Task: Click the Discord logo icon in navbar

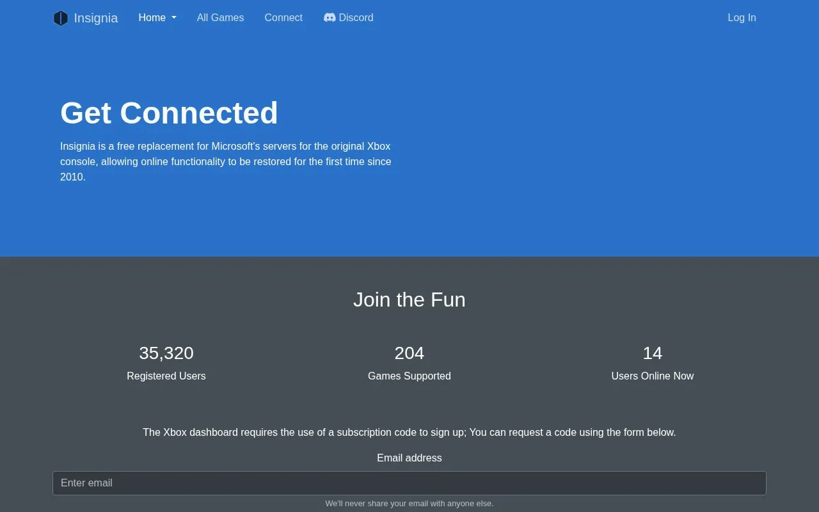Action: click(330, 18)
